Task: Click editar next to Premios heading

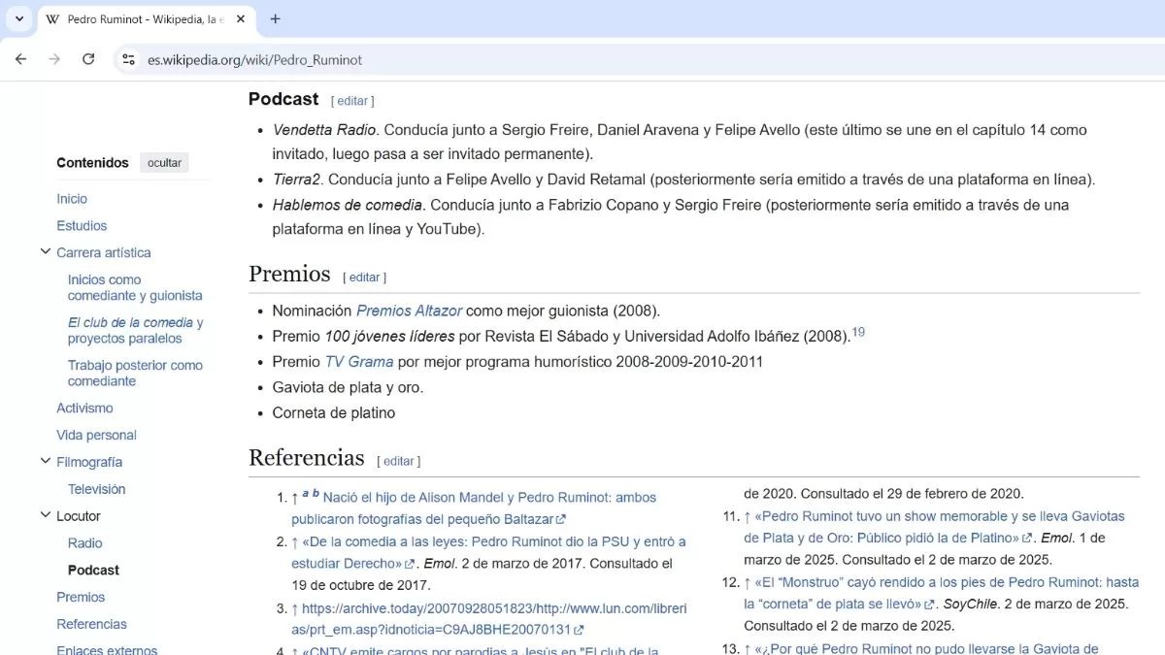Action: (364, 277)
